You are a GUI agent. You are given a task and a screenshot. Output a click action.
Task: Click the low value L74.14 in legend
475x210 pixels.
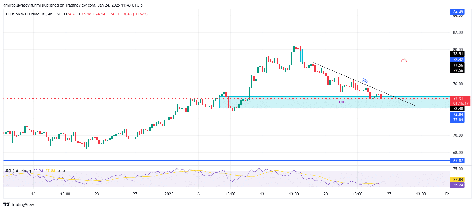tap(99, 14)
